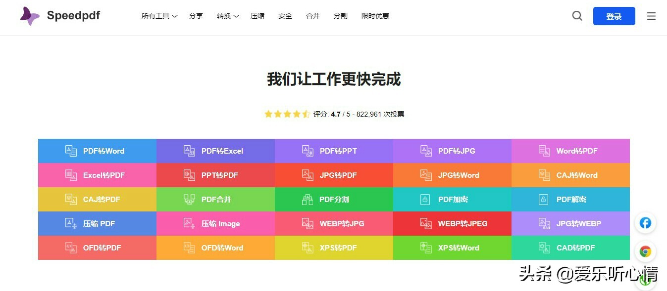The height and width of the screenshot is (291, 667).
Task: Click the 登录 button
Action: 614,16
